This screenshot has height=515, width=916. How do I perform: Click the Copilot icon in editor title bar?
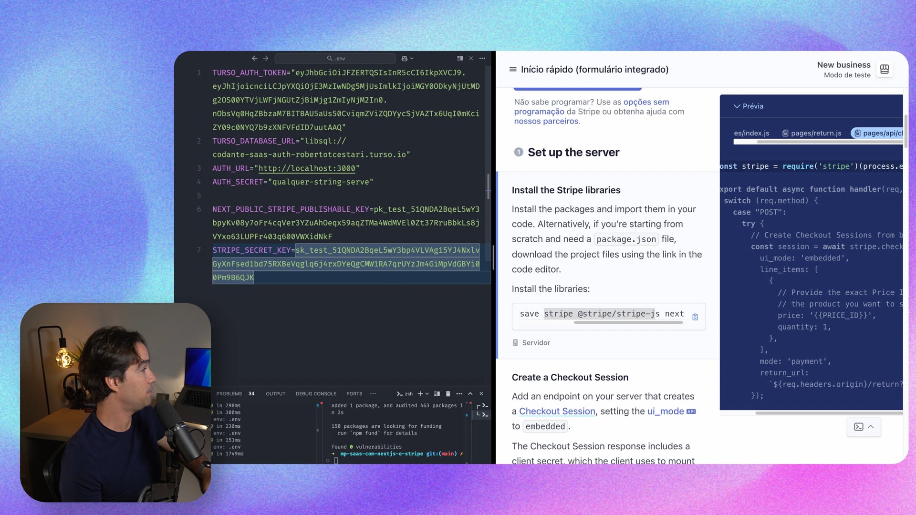[x=405, y=58]
